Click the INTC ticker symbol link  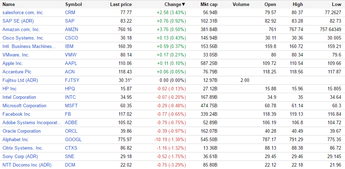pos(71,97)
